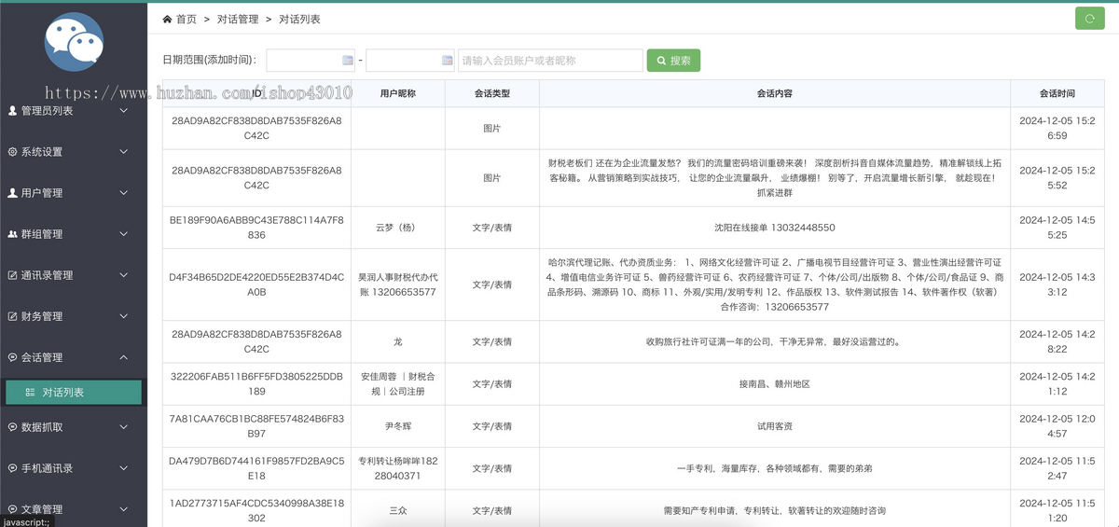1119x527 pixels.
Task: Expand the 数据抓取 chevron
Action: tap(124, 427)
